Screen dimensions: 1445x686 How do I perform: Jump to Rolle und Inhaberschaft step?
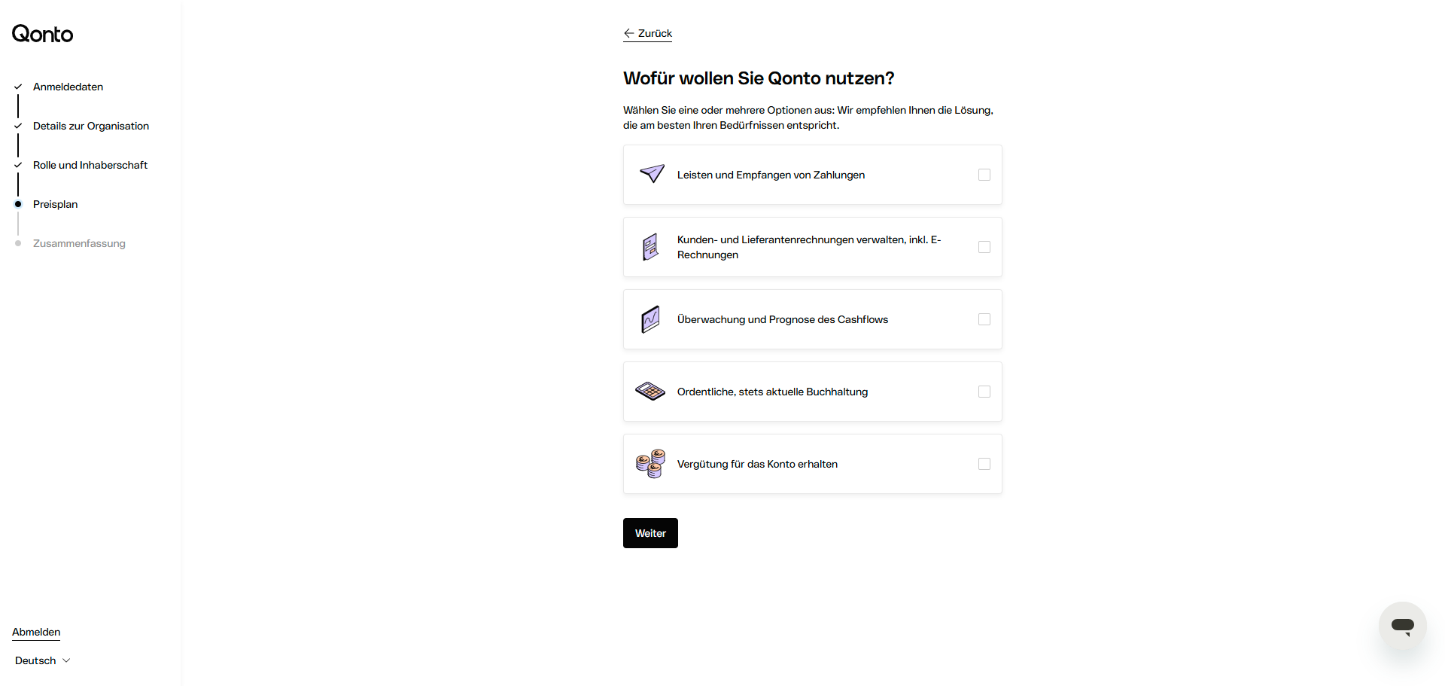point(90,165)
